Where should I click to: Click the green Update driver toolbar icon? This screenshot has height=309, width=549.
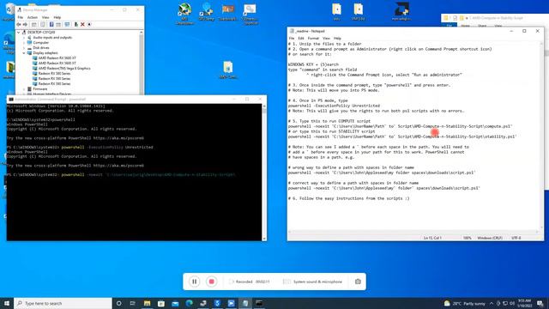coord(76,25)
